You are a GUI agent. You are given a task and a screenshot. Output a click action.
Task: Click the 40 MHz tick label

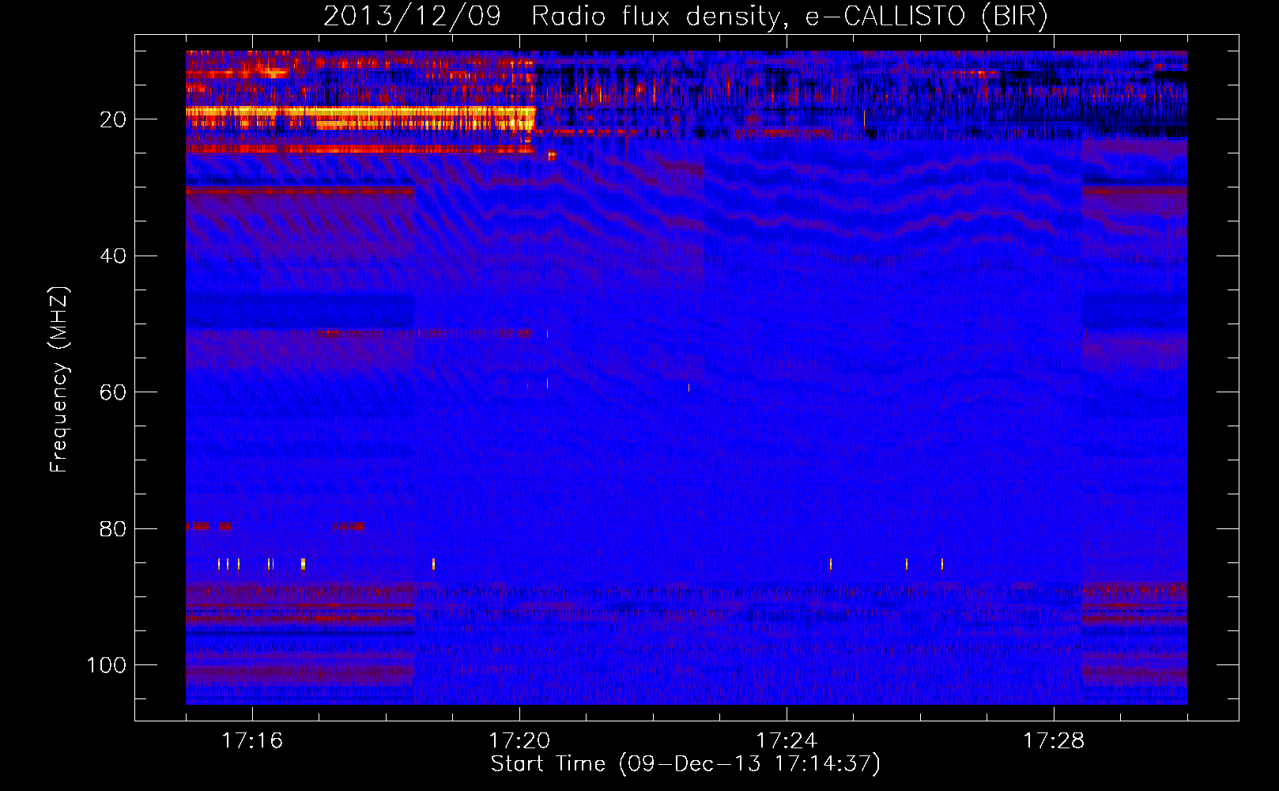click(113, 256)
